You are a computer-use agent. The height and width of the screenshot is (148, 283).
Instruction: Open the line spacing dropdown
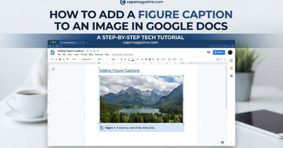(164, 59)
